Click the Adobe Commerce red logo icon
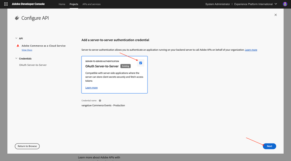Viewport: 291px width, 161px height. 18,46
